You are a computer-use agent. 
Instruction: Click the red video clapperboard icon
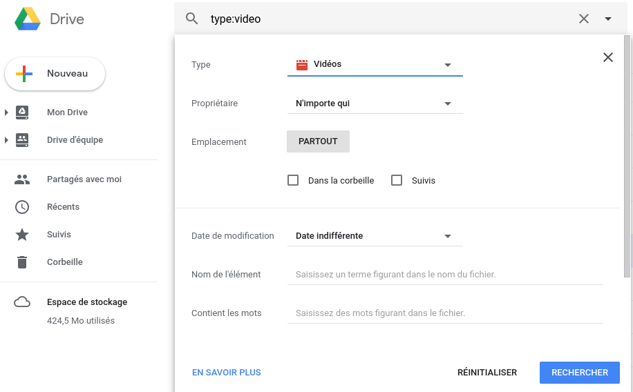302,65
